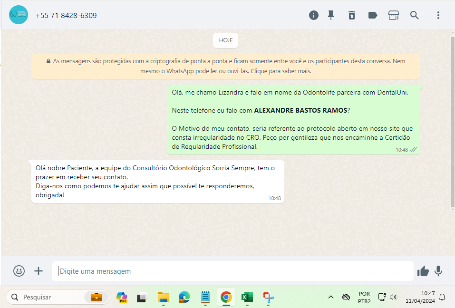The height and width of the screenshot is (308, 455).
Task: Open the three-dot more options menu
Action: tap(438, 15)
